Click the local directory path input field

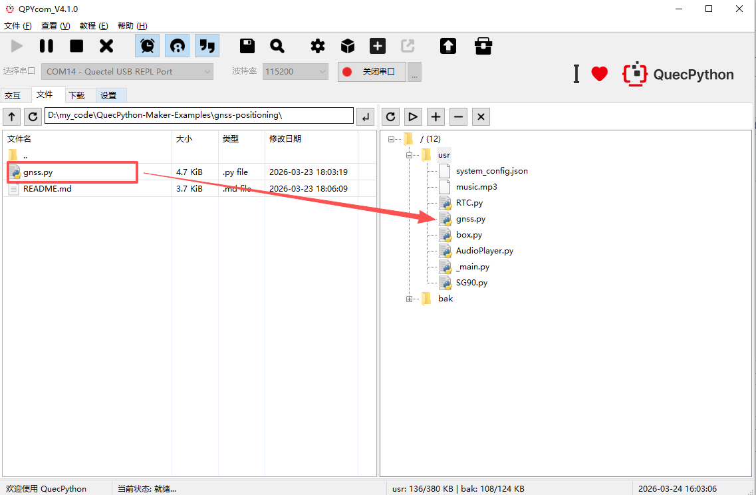click(199, 116)
